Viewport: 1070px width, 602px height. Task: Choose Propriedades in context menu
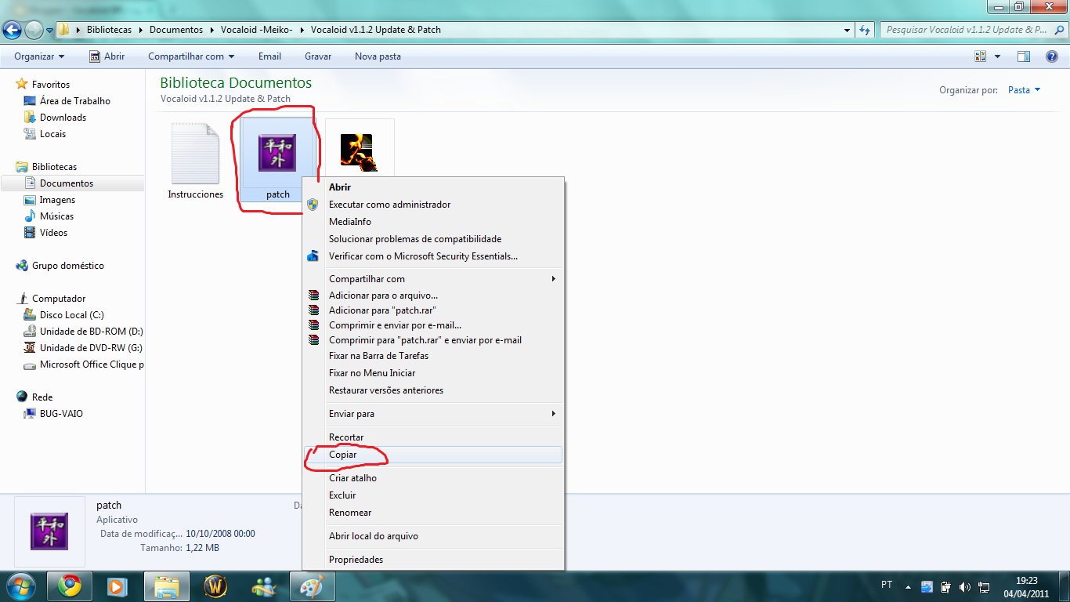click(433, 560)
